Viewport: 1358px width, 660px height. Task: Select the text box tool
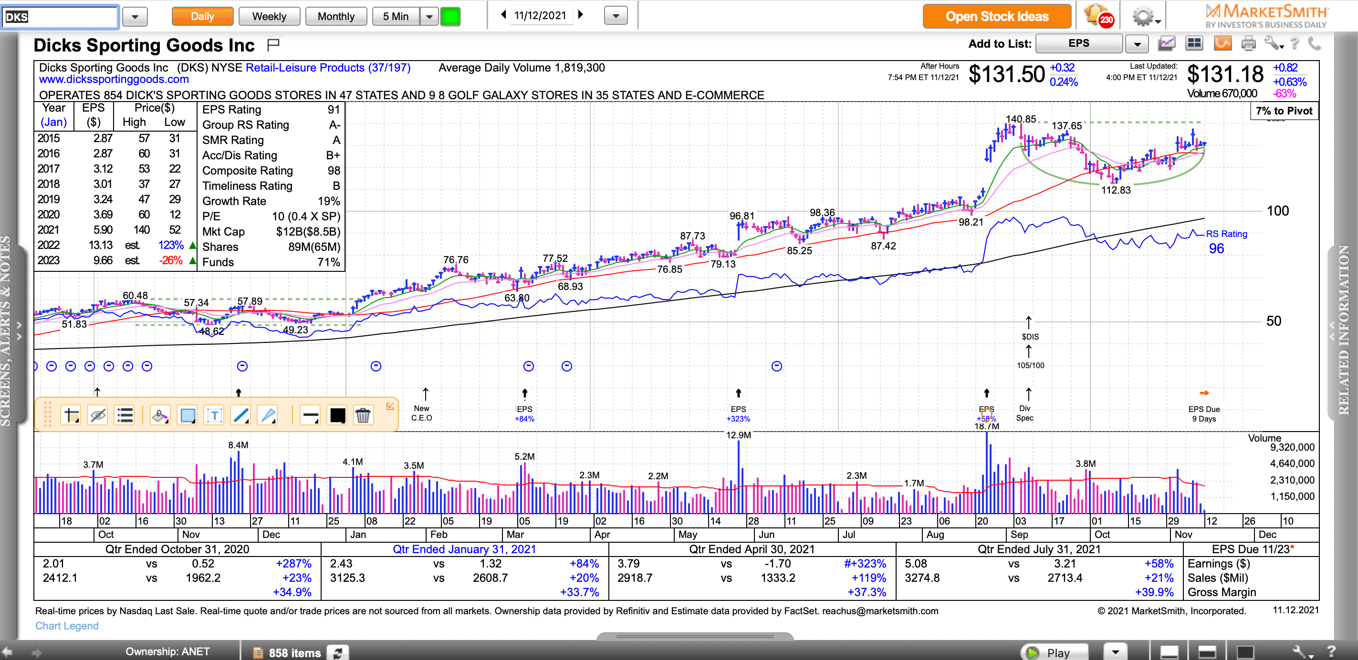coord(214,415)
